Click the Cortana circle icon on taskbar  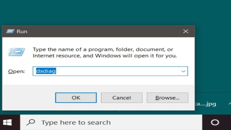coord(215,122)
